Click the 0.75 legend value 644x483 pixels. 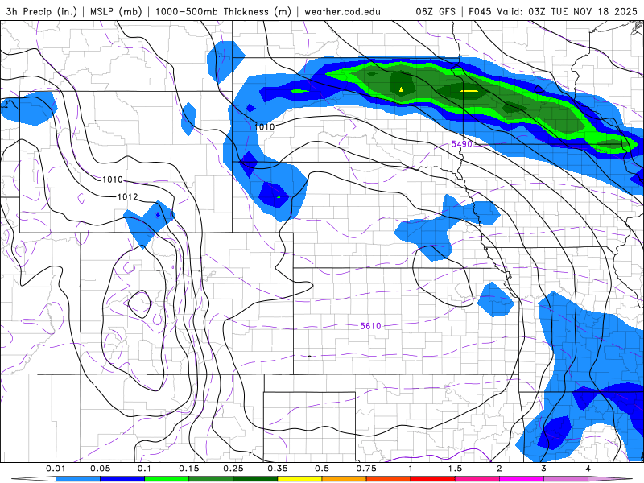(x=366, y=469)
